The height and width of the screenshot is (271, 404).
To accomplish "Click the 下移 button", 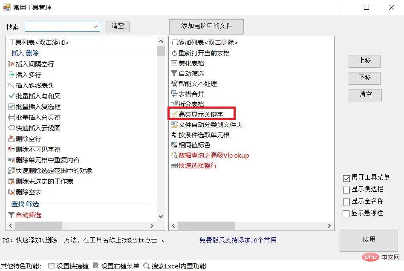I will (x=364, y=78).
